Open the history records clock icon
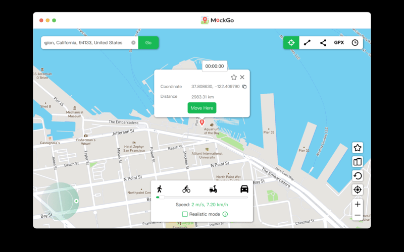The height and width of the screenshot is (252, 404). (x=355, y=43)
